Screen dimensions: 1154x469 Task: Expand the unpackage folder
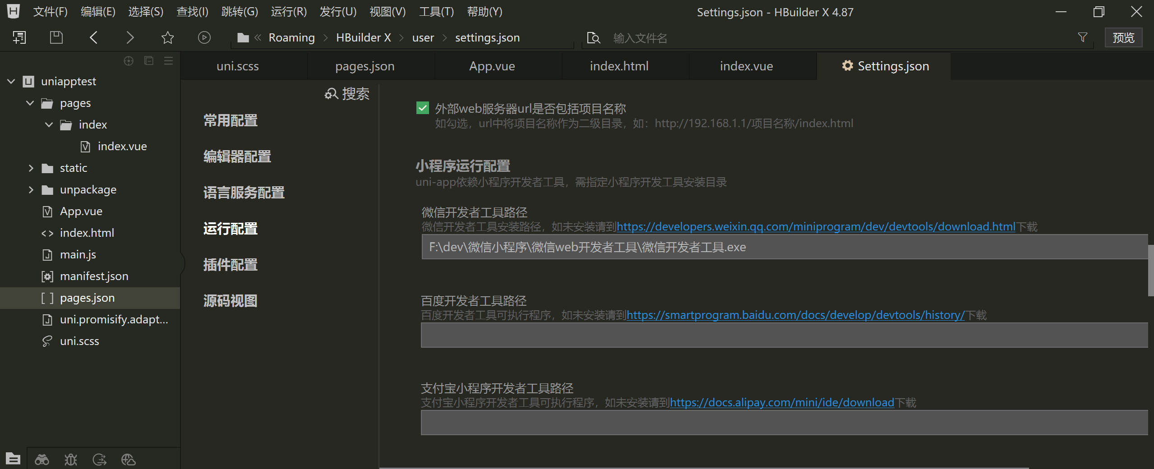coord(31,189)
